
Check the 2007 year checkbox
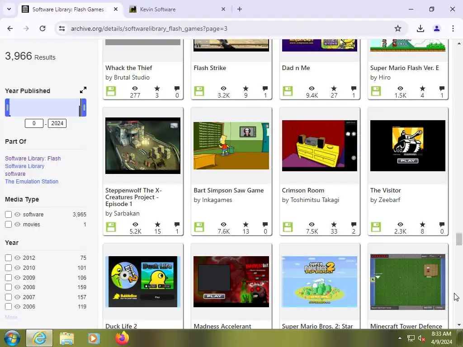click(8, 297)
